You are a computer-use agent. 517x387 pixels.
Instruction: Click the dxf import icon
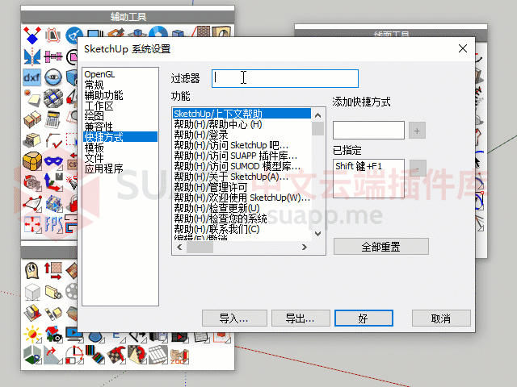coord(32,77)
